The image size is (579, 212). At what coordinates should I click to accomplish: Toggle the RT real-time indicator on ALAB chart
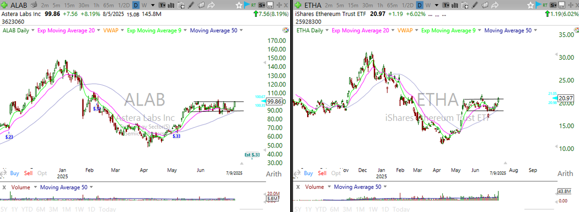click(x=254, y=5)
